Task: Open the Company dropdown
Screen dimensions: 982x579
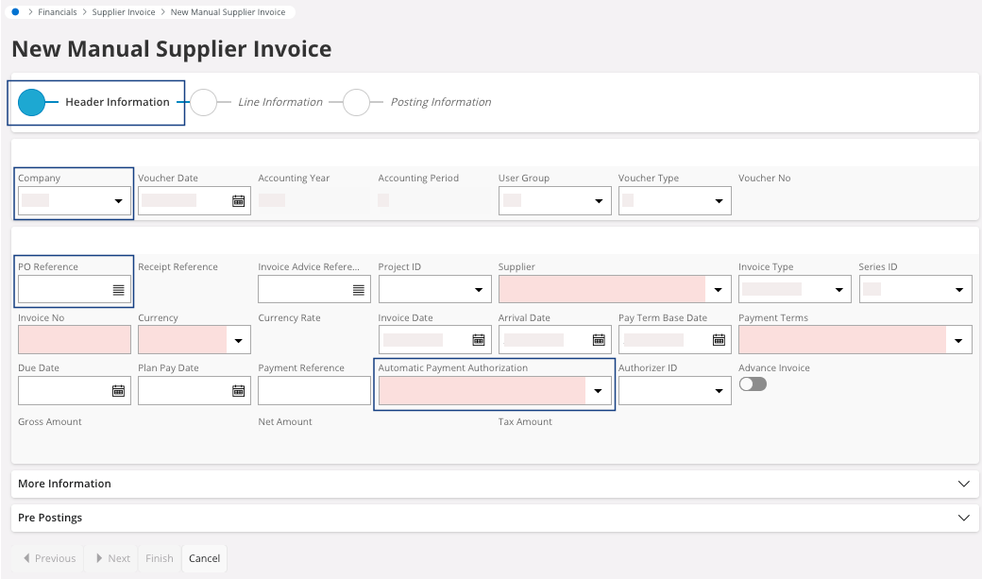Action: tap(118, 201)
